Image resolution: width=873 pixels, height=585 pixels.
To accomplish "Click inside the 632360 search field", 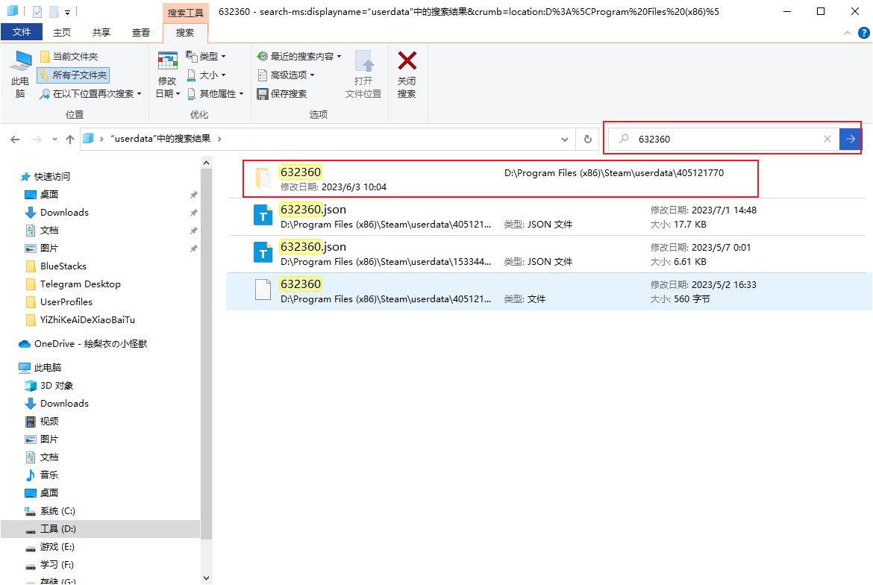I will pyautogui.click(x=724, y=139).
